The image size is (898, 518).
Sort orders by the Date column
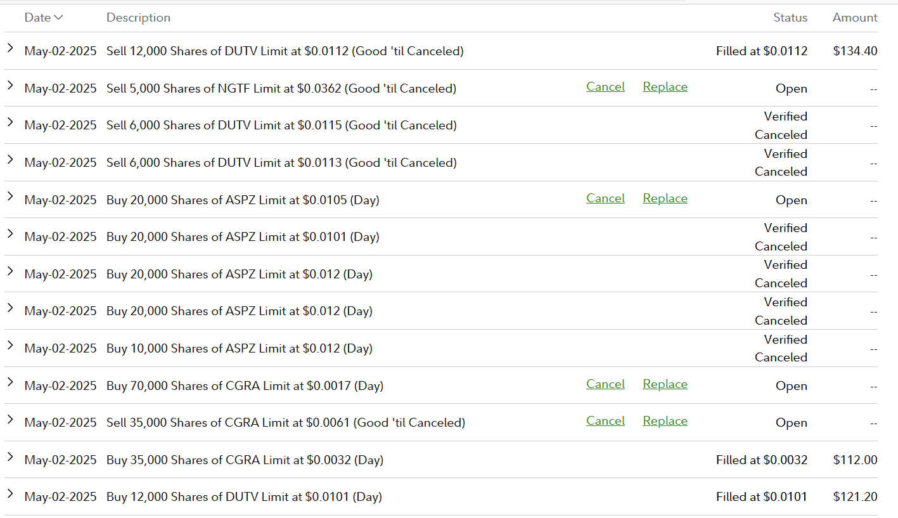[44, 18]
